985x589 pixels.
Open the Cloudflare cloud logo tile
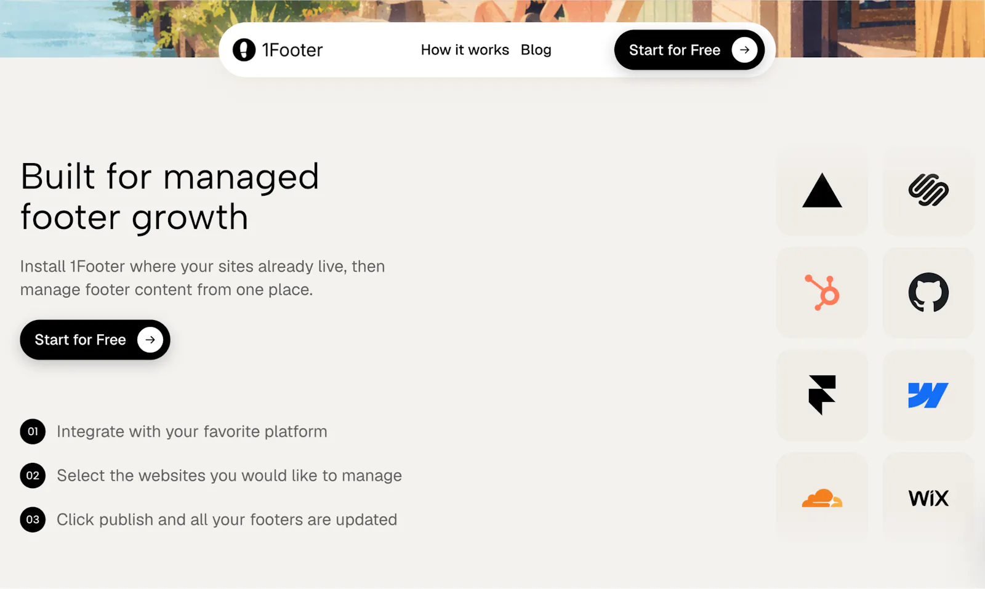tap(822, 497)
